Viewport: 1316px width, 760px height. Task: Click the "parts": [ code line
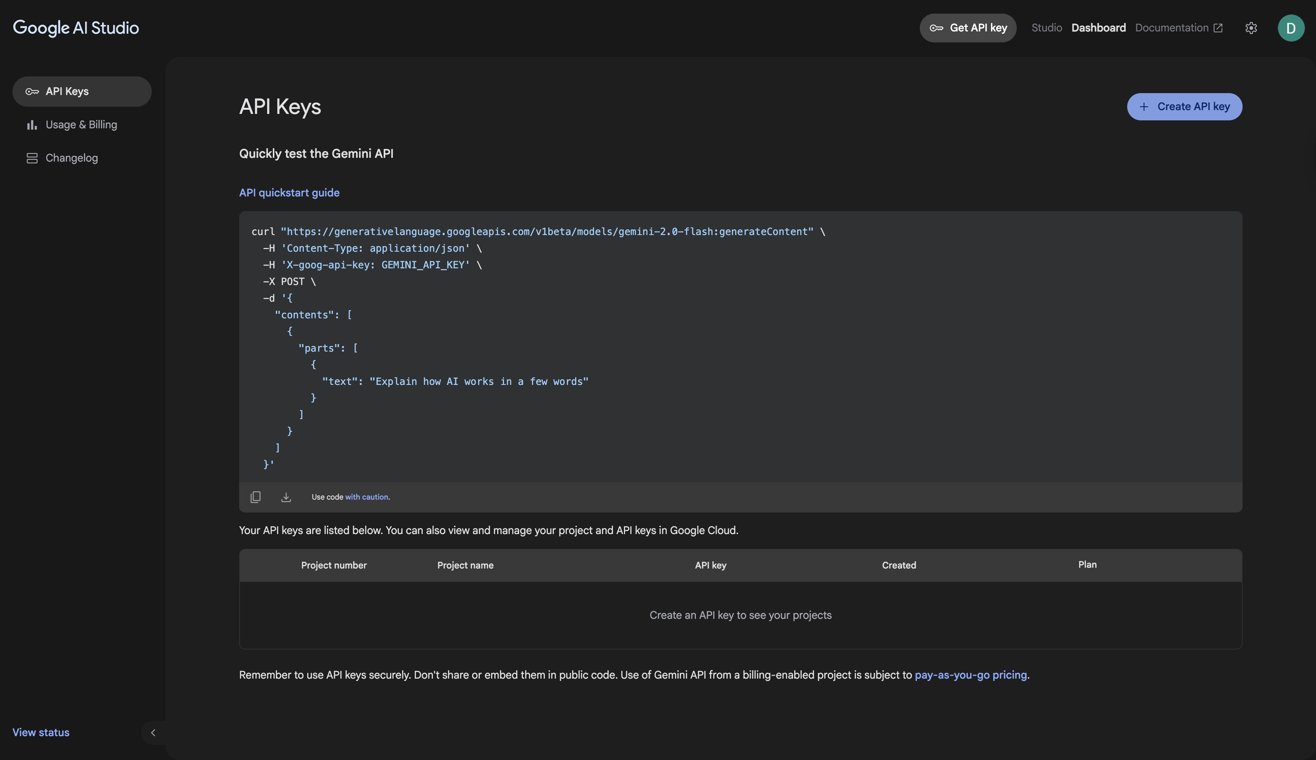(328, 348)
